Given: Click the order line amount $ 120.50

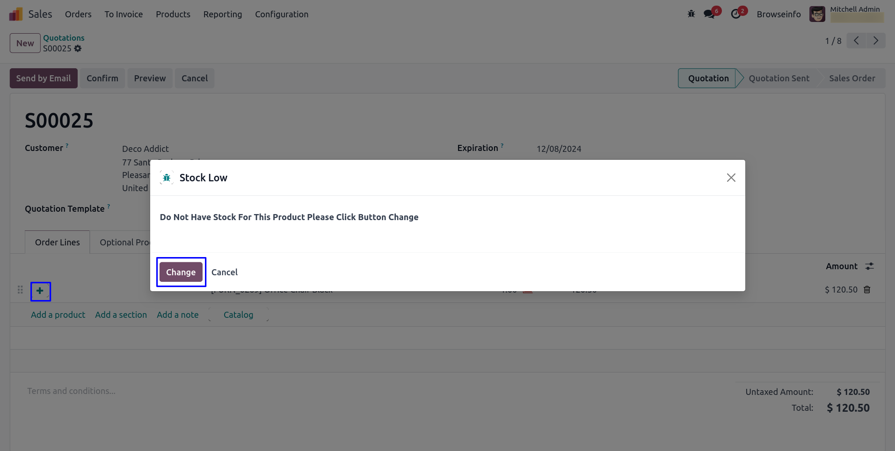Looking at the screenshot, I should [841, 290].
